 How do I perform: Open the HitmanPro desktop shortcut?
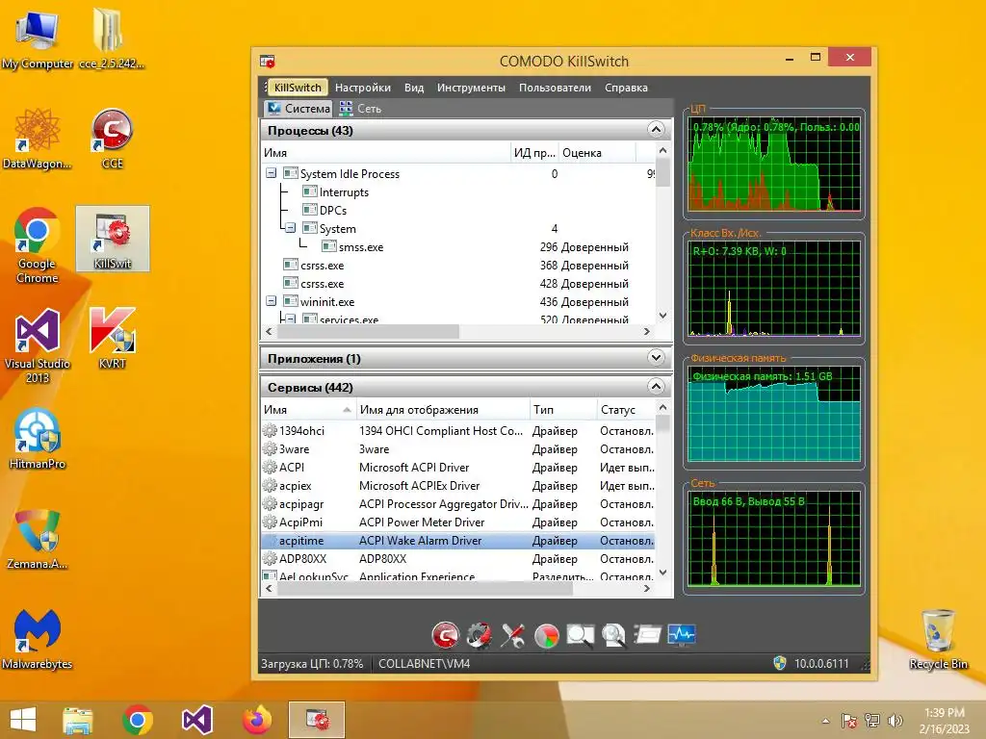tap(38, 439)
